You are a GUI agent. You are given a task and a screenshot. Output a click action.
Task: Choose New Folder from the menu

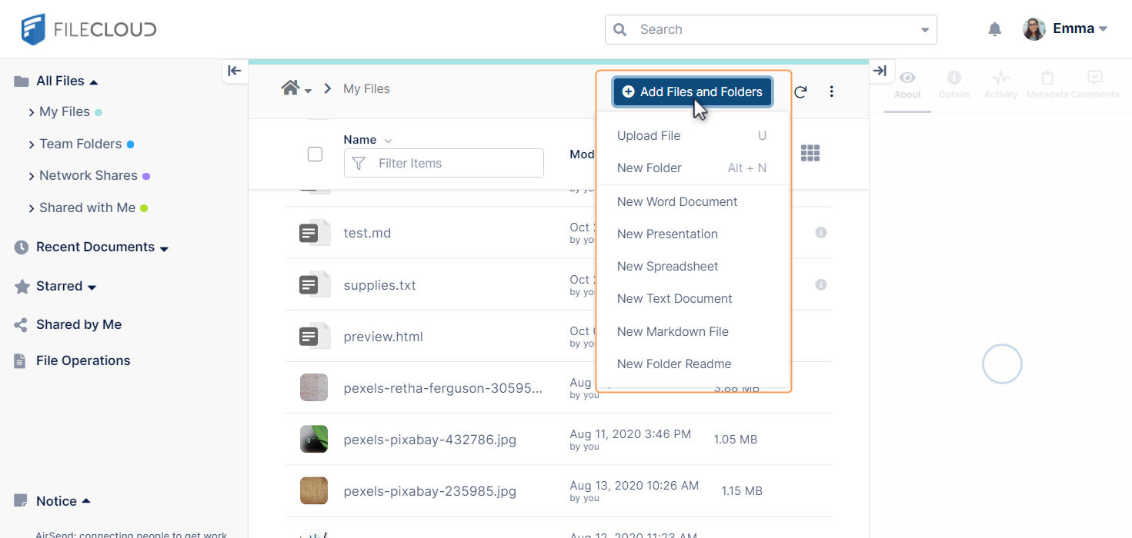coord(649,168)
